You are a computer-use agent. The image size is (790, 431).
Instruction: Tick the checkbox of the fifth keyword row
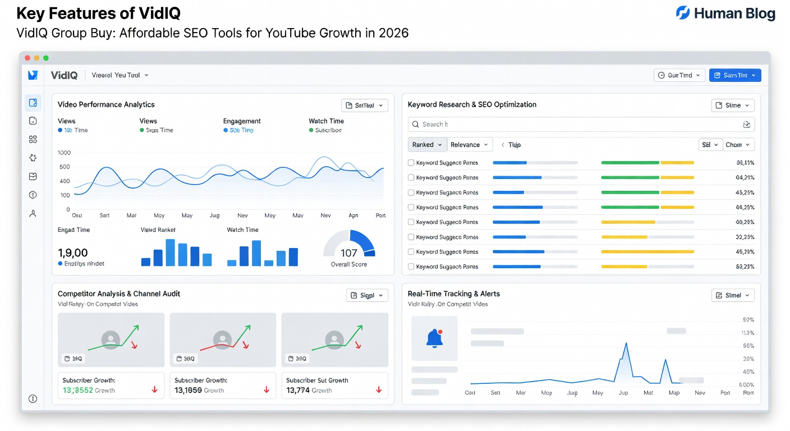(x=411, y=222)
